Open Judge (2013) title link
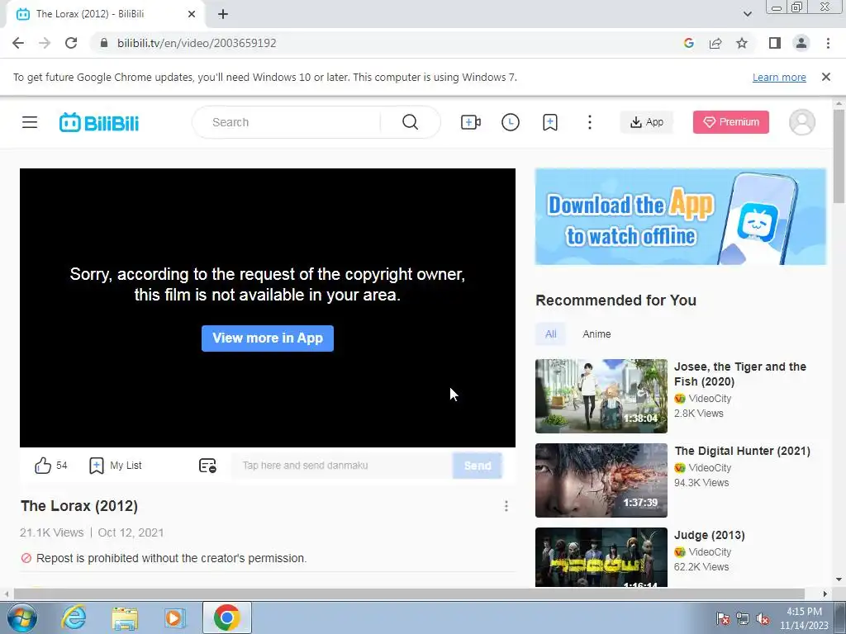 click(709, 535)
